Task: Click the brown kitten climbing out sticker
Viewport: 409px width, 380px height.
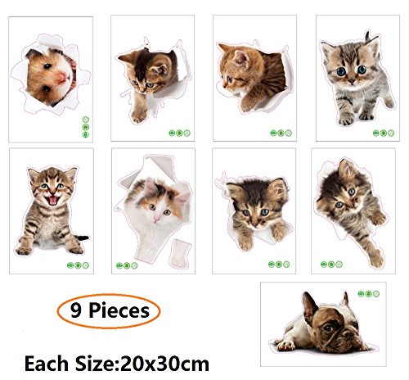Action: pyautogui.click(x=153, y=78)
